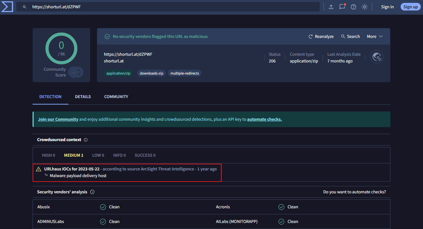Click the URL globe link icon
Image resolution: width=423 pixels, height=229 pixels.
pos(377,57)
